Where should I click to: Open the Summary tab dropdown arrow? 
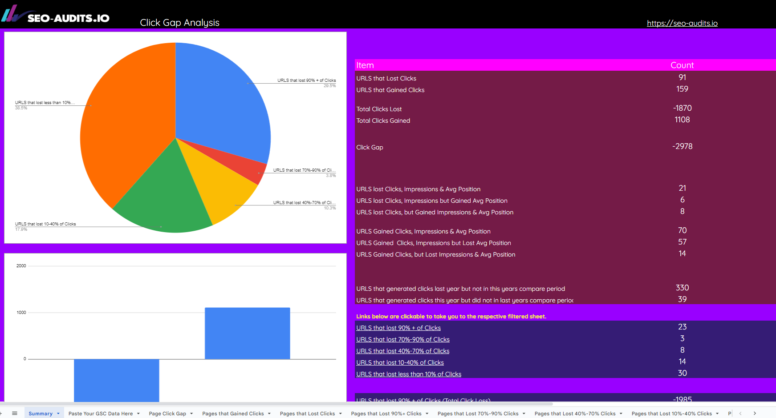click(58, 414)
